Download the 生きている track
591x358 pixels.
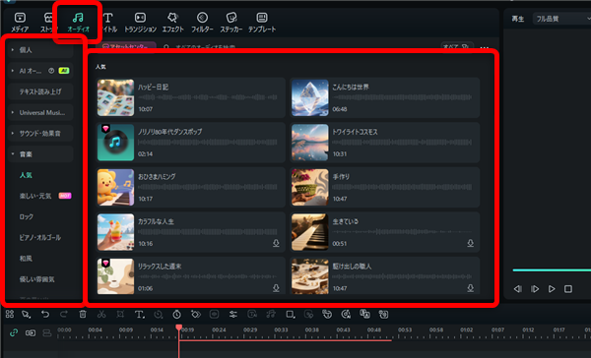click(471, 244)
